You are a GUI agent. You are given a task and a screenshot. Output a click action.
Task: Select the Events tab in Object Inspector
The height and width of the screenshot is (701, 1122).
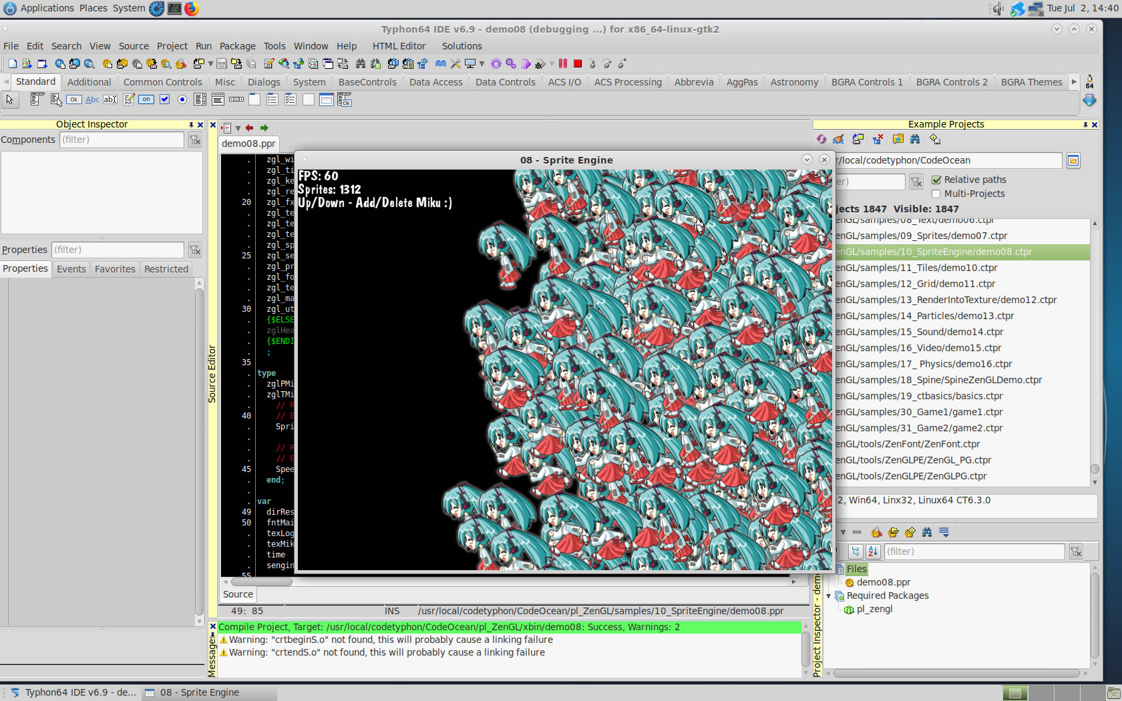(x=71, y=269)
